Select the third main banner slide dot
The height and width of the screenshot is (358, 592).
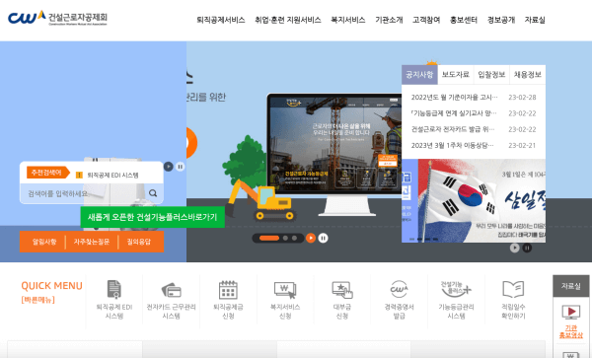point(294,238)
